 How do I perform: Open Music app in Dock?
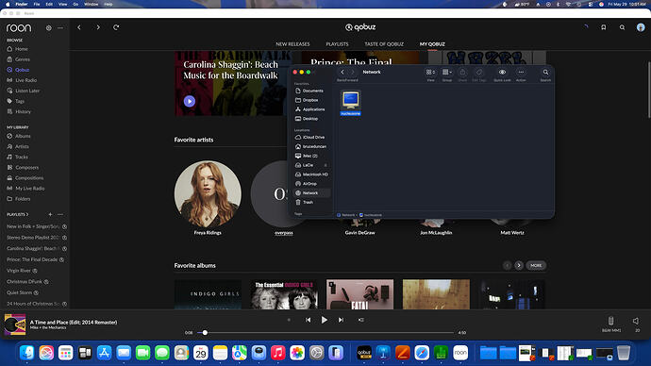point(277,353)
